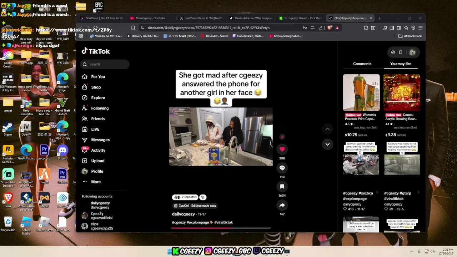Image resolution: width=457 pixels, height=257 pixels.
Task: Open the All Bookmarks folder
Action: click(x=410, y=36)
